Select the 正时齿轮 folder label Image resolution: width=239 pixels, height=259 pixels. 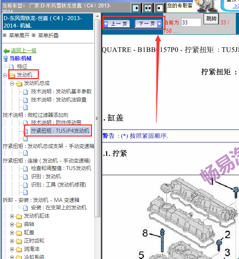(34, 240)
